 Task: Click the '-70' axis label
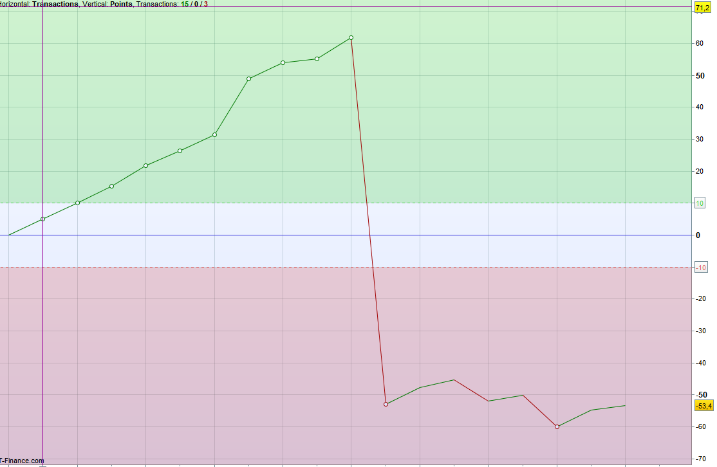coord(700,459)
